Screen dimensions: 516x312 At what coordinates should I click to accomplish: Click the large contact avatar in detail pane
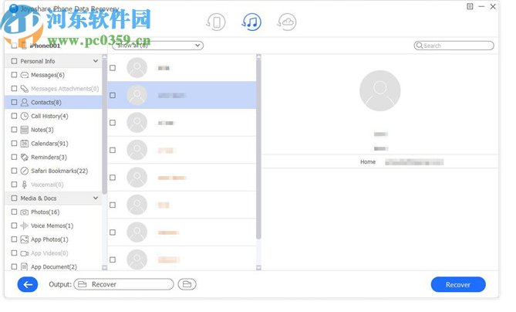(x=380, y=90)
